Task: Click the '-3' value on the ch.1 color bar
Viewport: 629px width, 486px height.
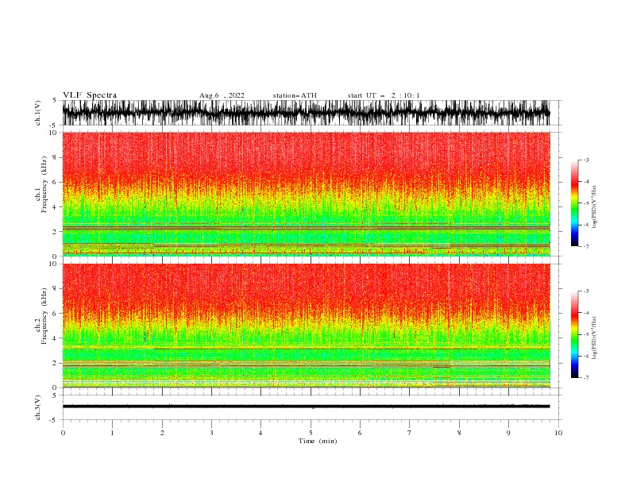Action: (x=585, y=160)
